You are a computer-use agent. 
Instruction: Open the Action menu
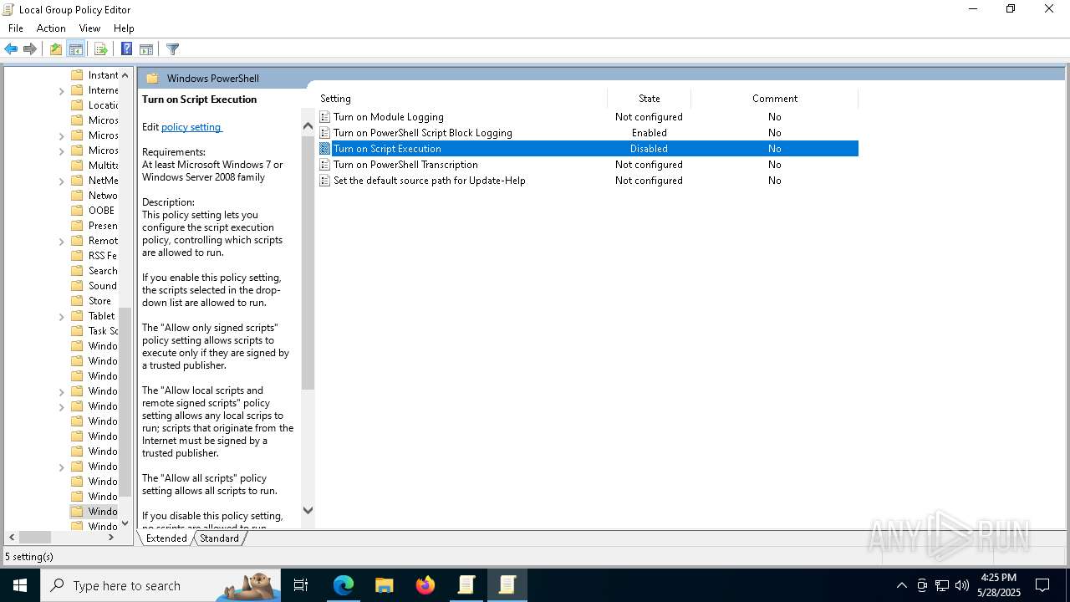tap(51, 28)
